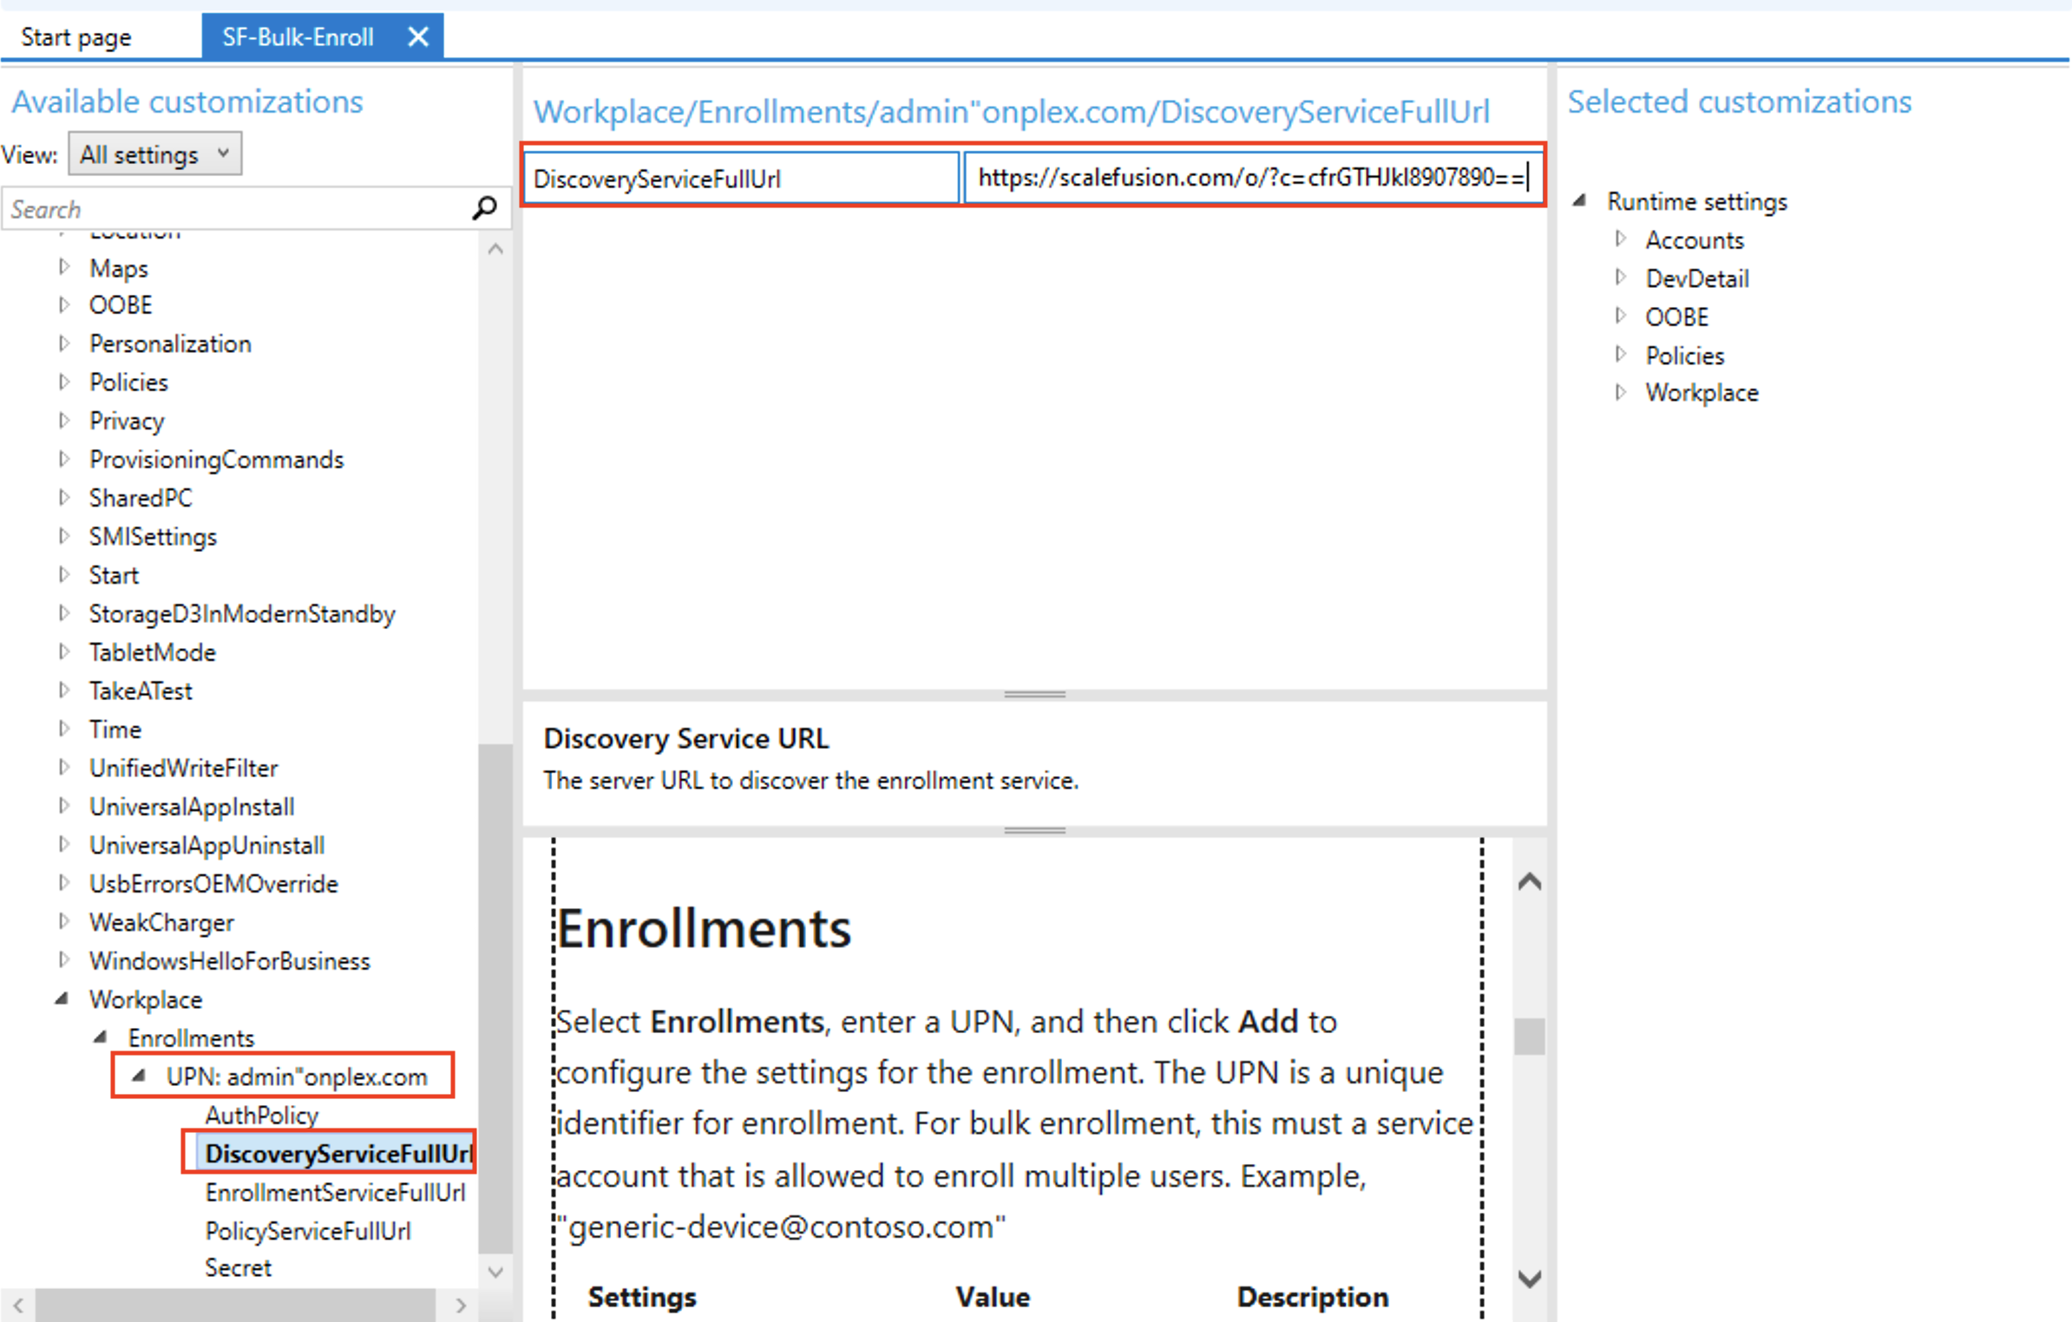
Task: Click the tree horizontal scrollbar thumb
Action: (236, 1306)
